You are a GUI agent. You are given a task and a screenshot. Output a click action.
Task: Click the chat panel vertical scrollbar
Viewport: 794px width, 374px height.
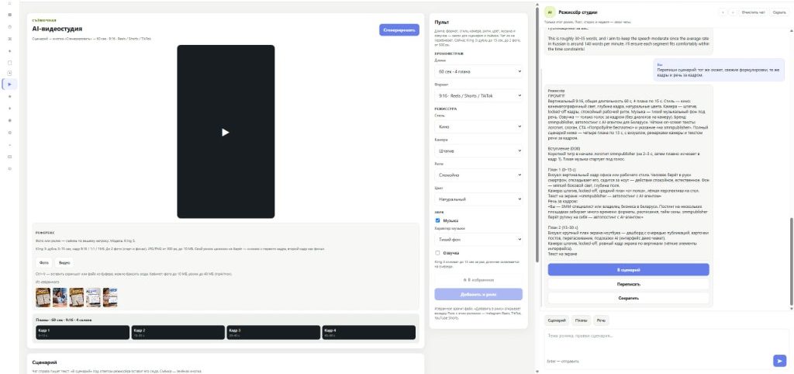pos(792,261)
